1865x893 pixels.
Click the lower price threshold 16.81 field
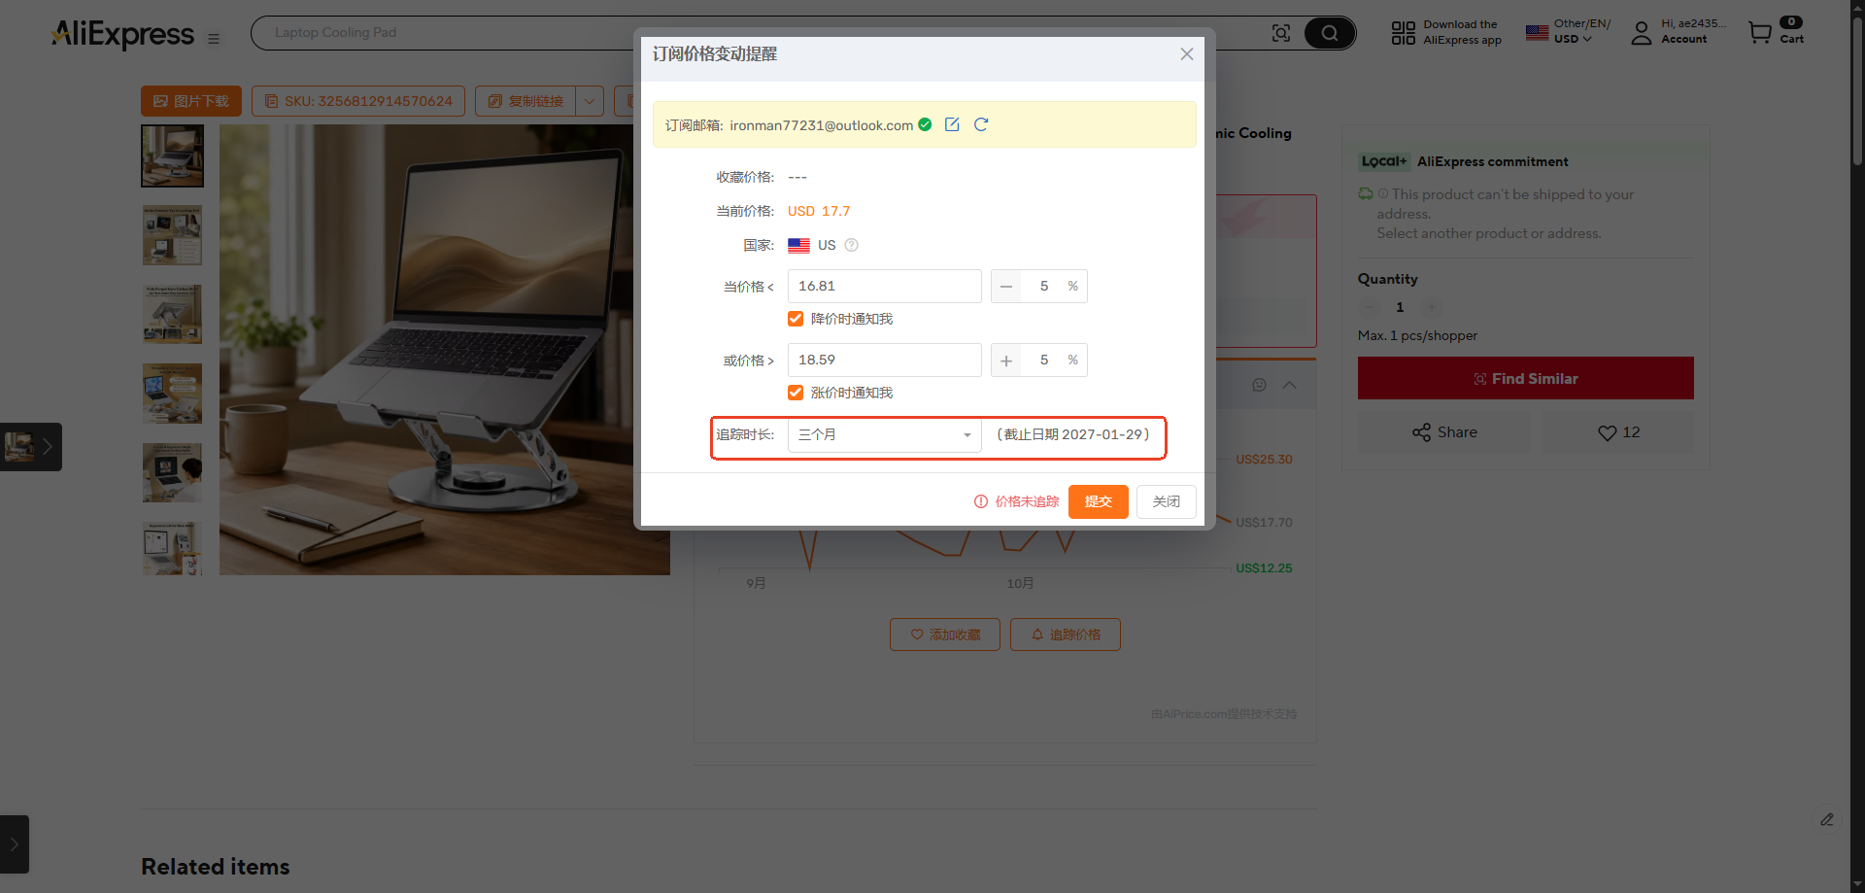pyautogui.click(x=885, y=287)
